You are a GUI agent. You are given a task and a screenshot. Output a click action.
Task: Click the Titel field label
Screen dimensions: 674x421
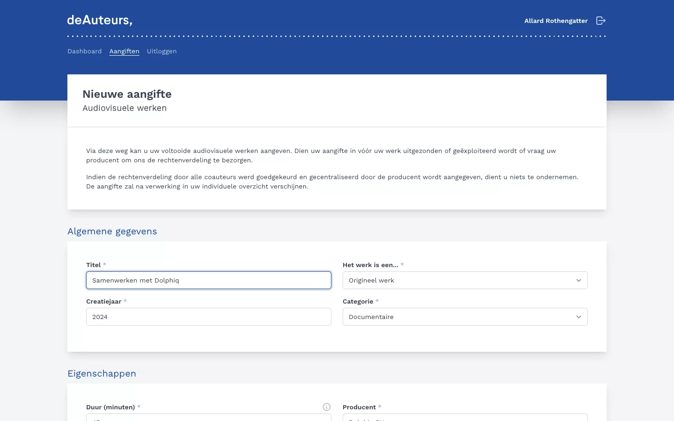[x=93, y=265]
